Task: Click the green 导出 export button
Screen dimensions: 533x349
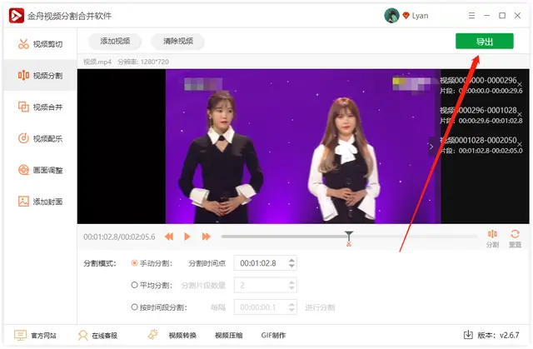Action: 484,41
